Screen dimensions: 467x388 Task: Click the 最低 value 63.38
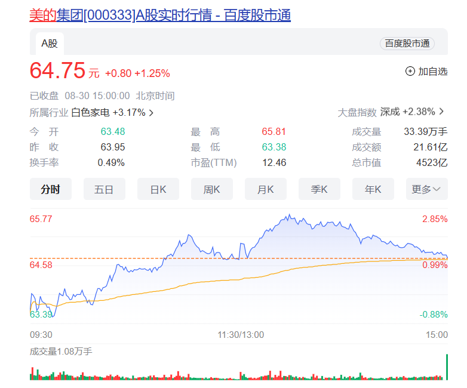click(274, 147)
